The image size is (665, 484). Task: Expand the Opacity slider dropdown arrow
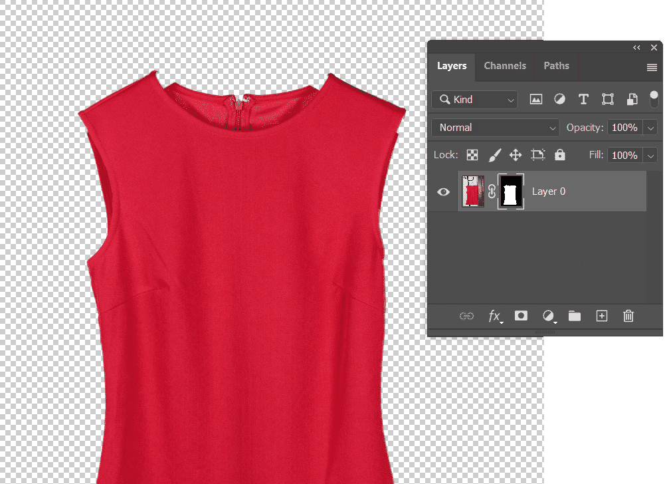point(650,128)
